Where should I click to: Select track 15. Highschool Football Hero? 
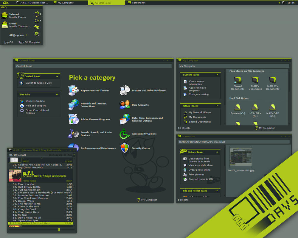[x=41, y=223]
